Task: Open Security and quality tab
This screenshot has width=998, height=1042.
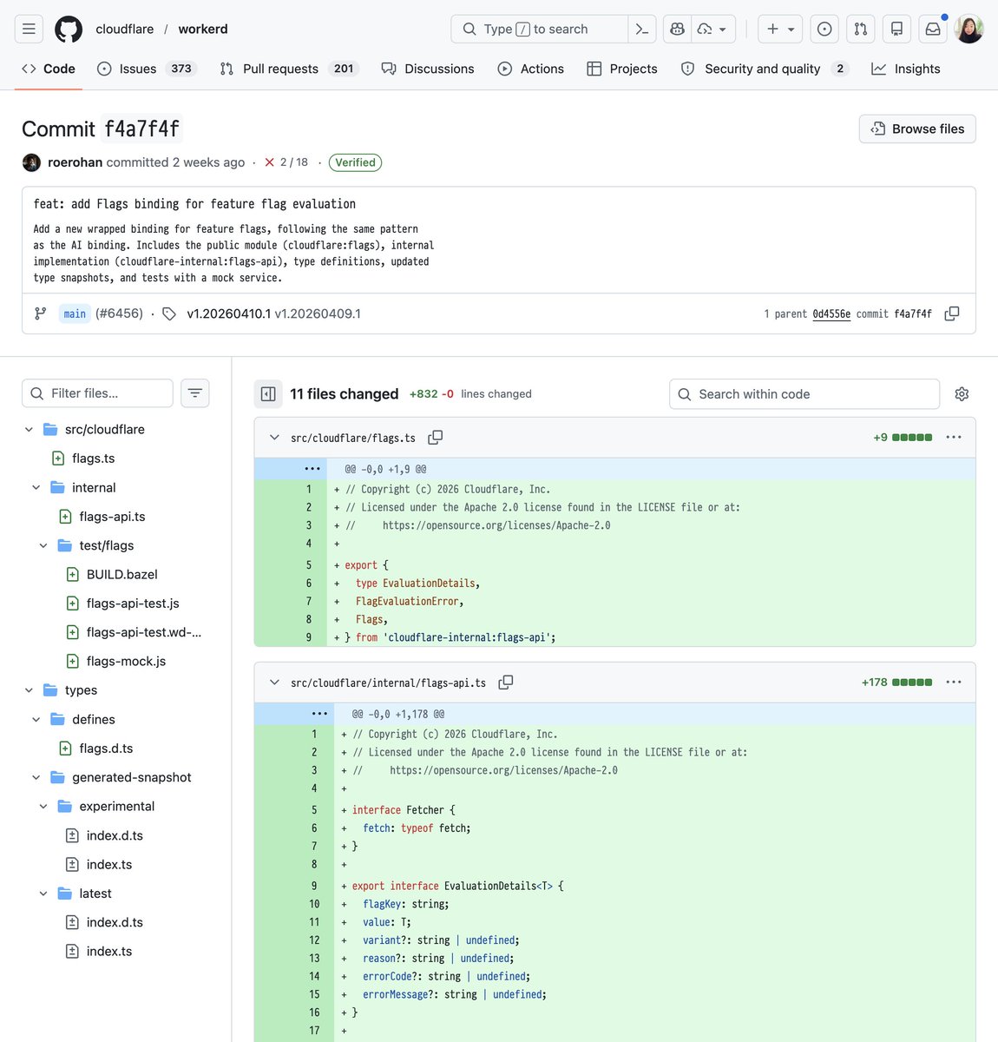Action: point(765,69)
